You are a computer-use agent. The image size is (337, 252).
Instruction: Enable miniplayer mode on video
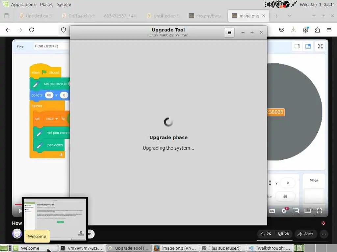point(296,211)
